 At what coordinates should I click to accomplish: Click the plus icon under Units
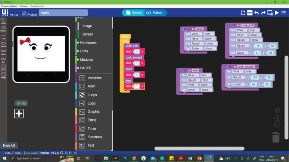pyautogui.click(x=19, y=114)
